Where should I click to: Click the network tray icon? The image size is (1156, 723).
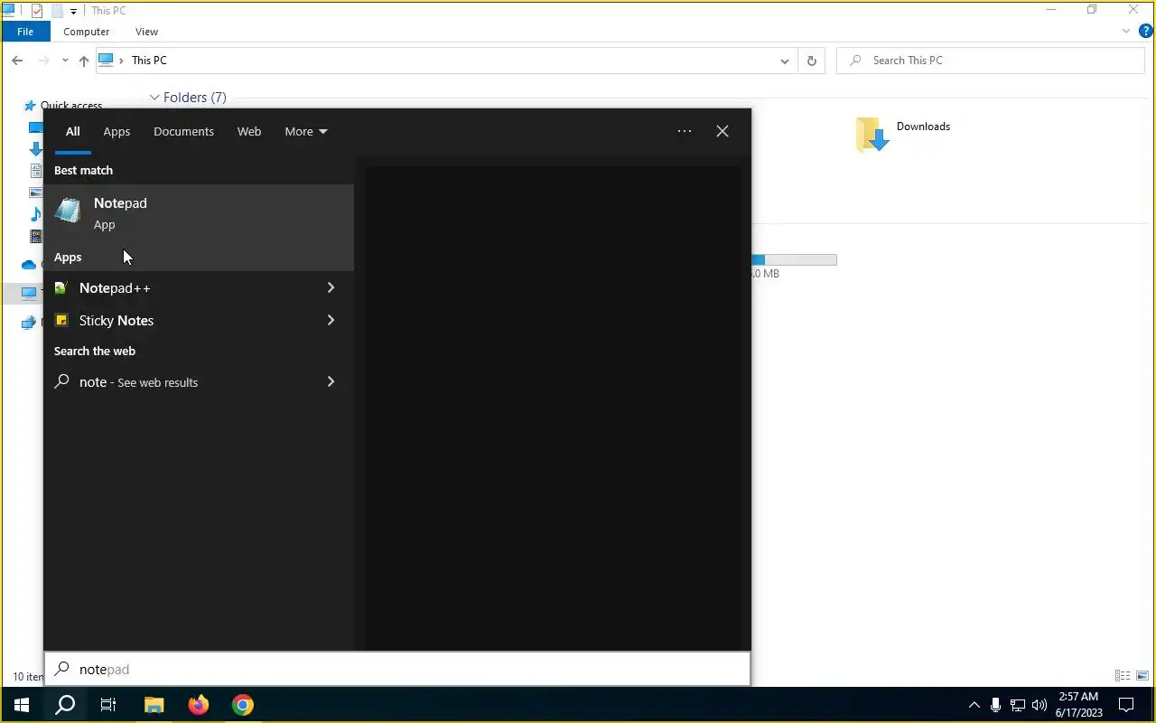pyautogui.click(x=1018, y=705)
